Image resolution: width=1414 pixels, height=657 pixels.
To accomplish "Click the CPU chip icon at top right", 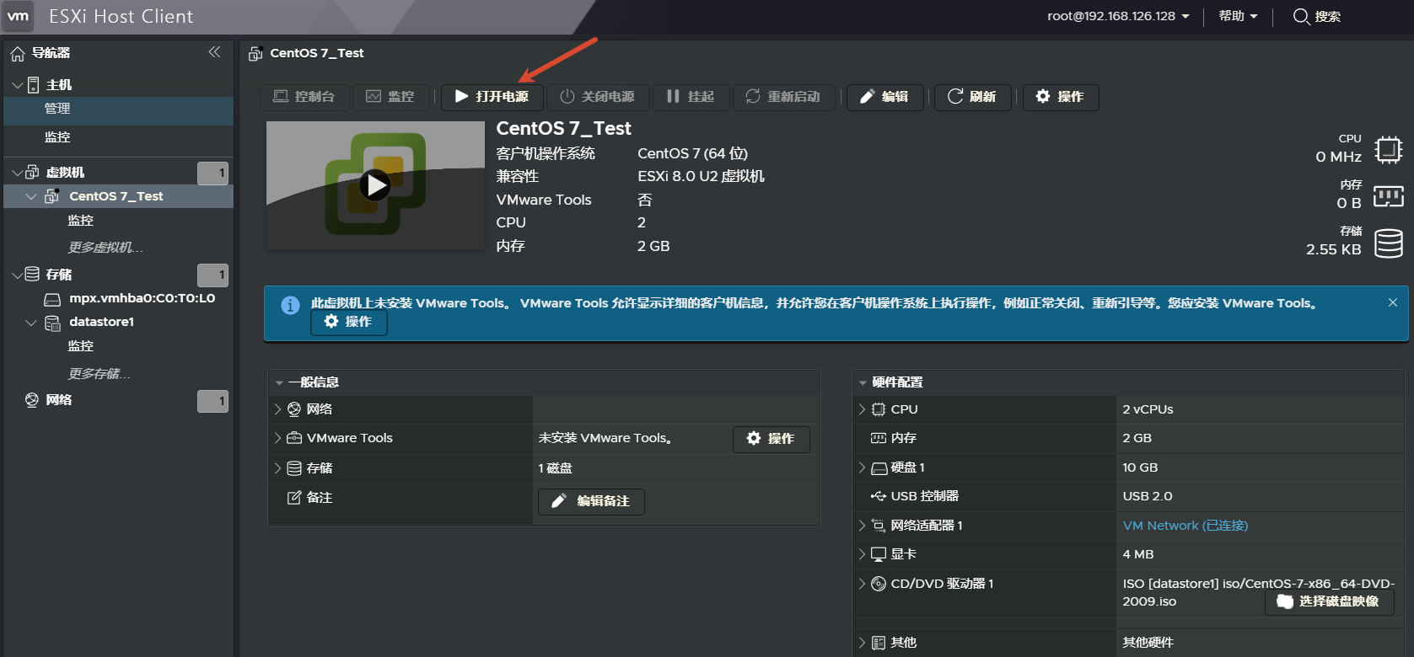I will tap(1388, 150).
